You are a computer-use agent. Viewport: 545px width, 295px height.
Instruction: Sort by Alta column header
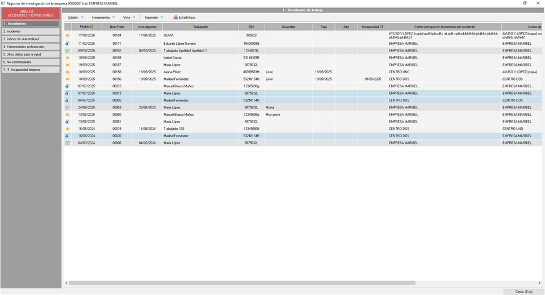(x=346, y=27)
